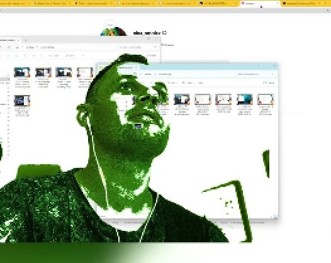Open View dropdown in back File Explorer toolbar
331x263 pixels.
70,56
